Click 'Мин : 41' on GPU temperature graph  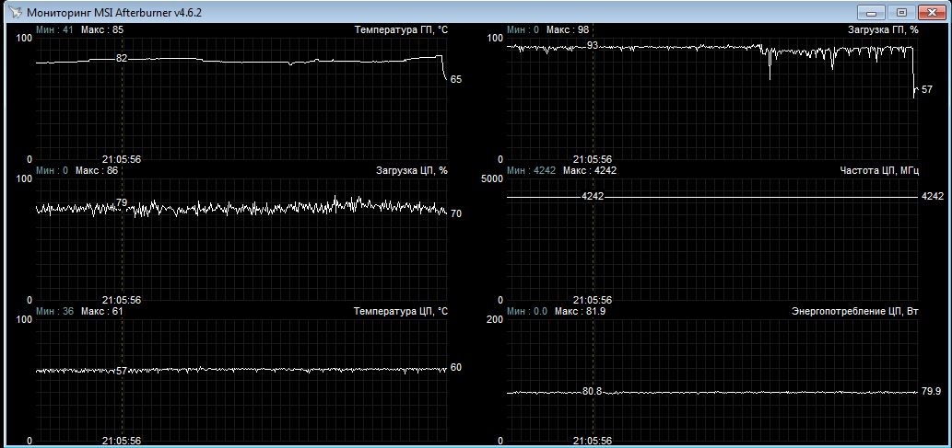[x=53, y=29]
